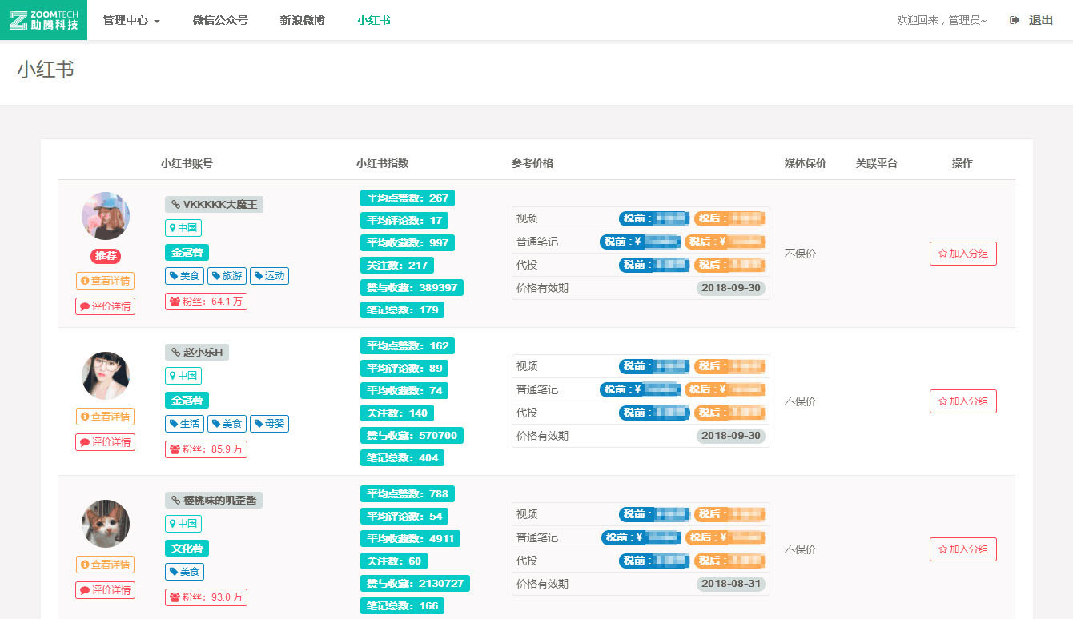Open 查看详情 for 樱桃味的叽歪酱
The width and height of the screenshot is (1073, 619).
coord(105,565)
